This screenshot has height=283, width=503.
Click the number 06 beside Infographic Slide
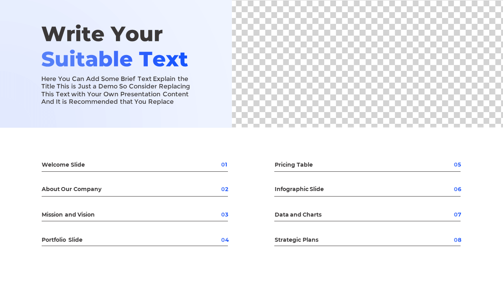coord(457,189)
